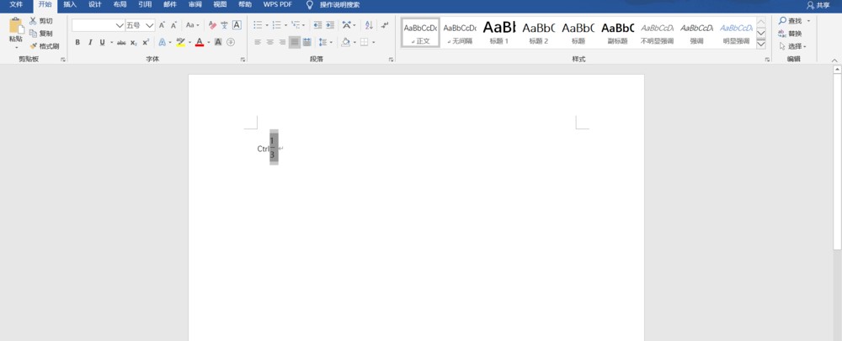
Task: Toggle bold formatting
Action: (77, 42)
